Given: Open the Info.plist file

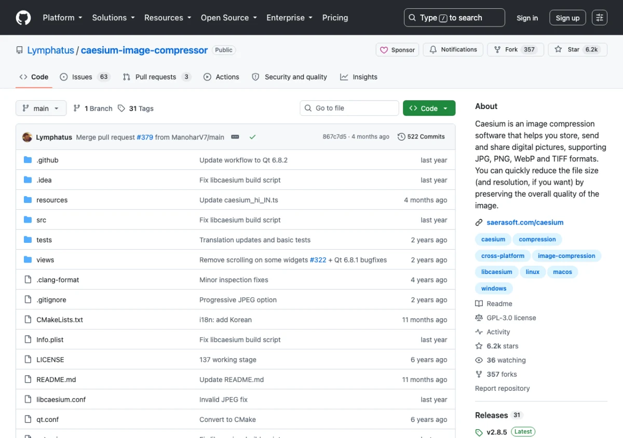Looking at the screenshot, I should [x=50, y=340].
